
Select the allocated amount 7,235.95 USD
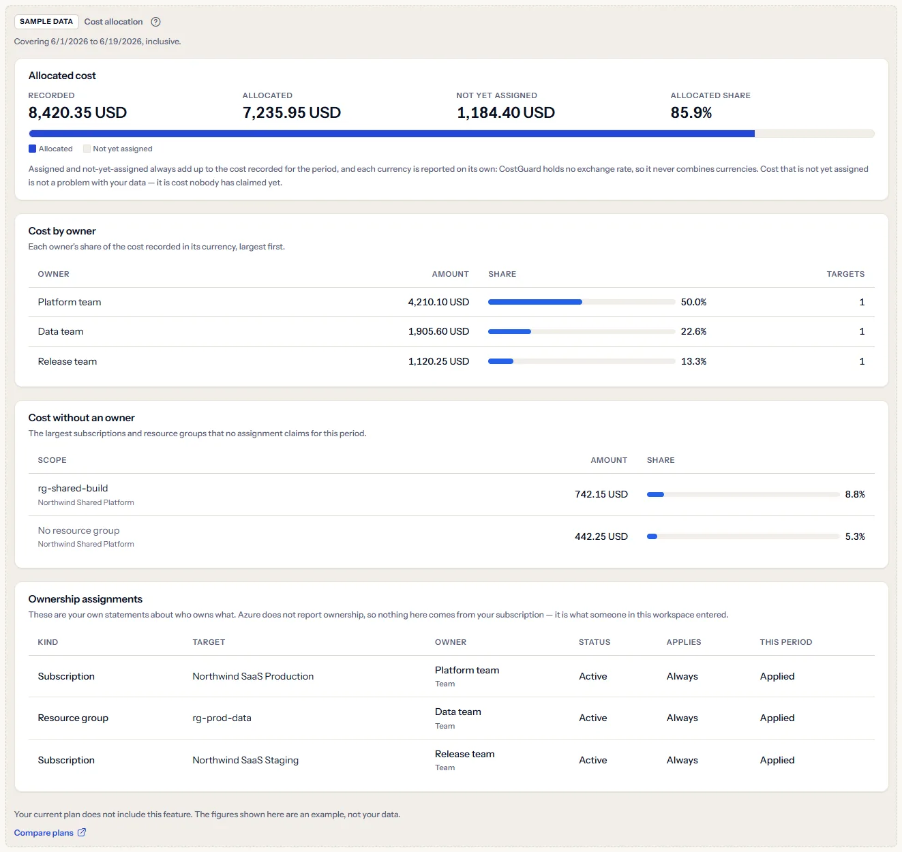coord(292,112)
